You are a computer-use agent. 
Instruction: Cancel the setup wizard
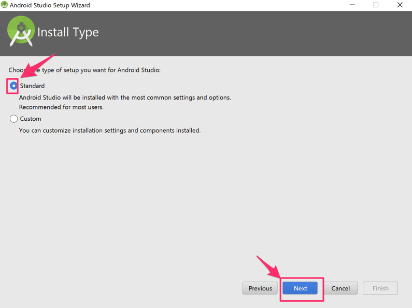[340, 288]
